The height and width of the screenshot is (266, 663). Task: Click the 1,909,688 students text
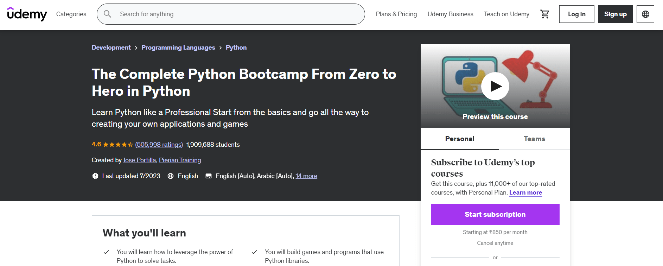point(213,145)
